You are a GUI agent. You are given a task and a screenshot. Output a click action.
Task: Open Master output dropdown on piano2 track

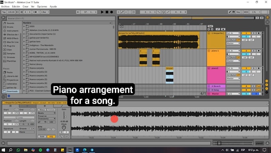[x=233, y=78]
